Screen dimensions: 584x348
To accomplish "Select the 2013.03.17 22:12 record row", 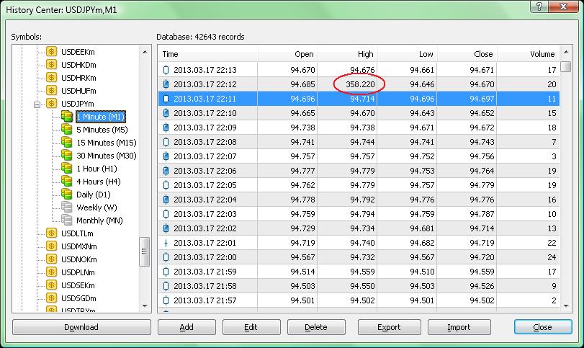I will click(x=359, y=84).
